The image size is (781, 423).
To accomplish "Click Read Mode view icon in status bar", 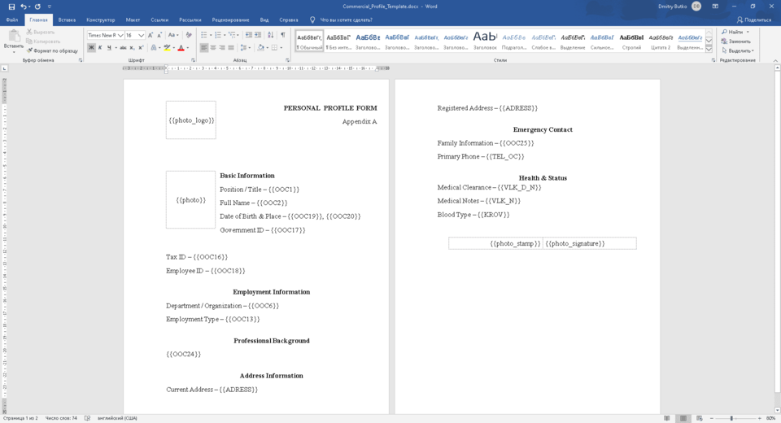I will point(667,418).
